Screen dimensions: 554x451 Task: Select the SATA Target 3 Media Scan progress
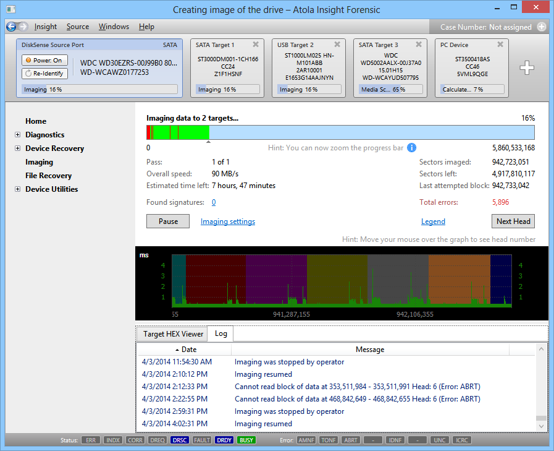tap(390, 90)
